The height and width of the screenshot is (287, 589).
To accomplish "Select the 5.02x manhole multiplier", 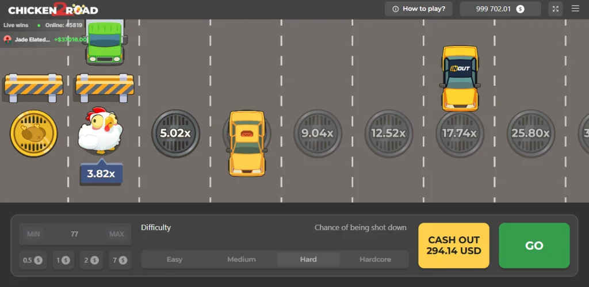I will coord(175,133).
